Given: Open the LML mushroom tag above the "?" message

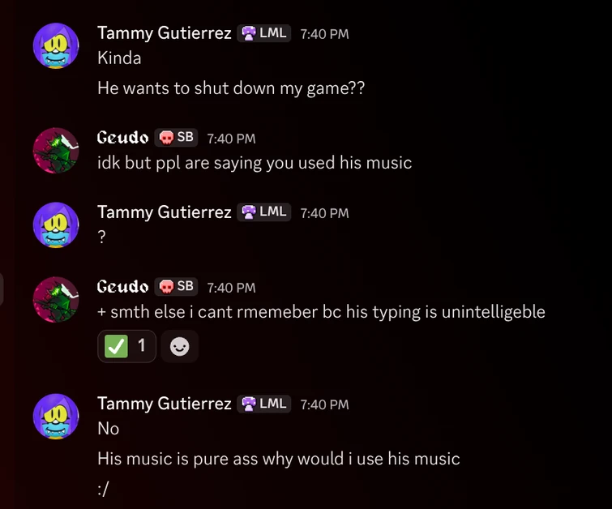Looking at the screenshot, I should (265, 212).
